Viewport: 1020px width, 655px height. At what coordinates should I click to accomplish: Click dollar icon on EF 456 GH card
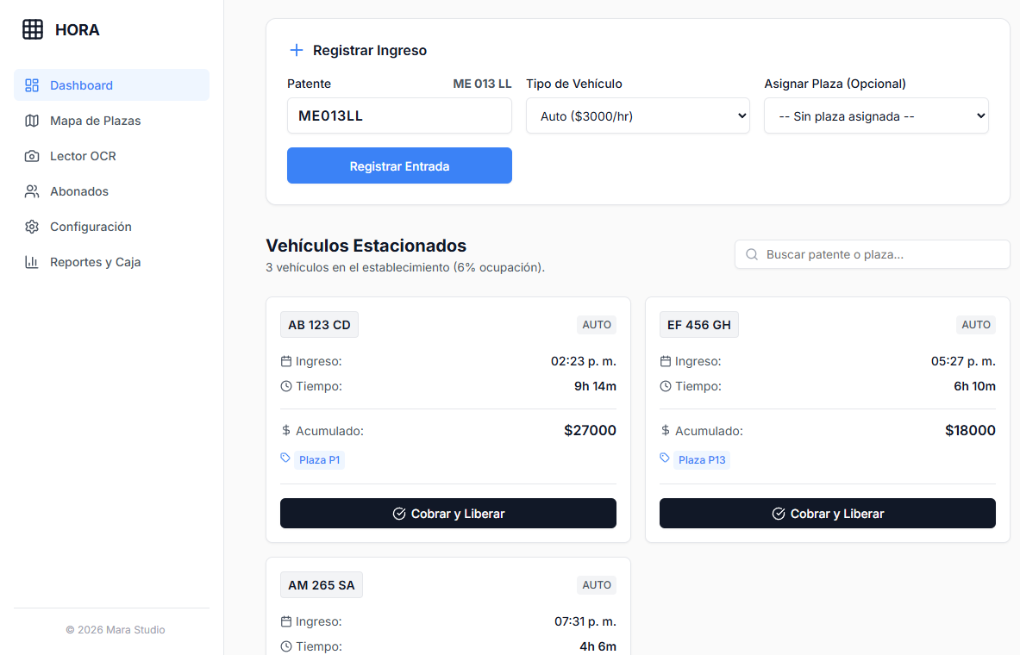tap(666, 431)
